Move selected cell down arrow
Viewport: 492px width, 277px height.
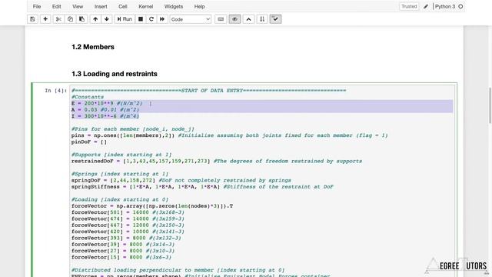(107, 19)
